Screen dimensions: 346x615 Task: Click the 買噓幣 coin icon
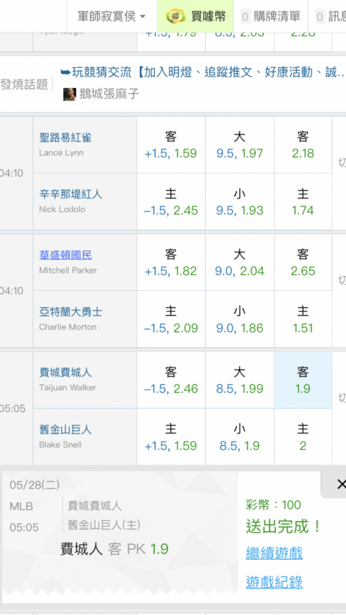pyautogui.click(x=175, y=17)
